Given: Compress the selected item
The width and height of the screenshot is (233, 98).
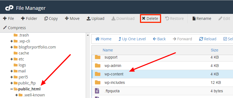Looking at the screenshot, I should 15,28.
